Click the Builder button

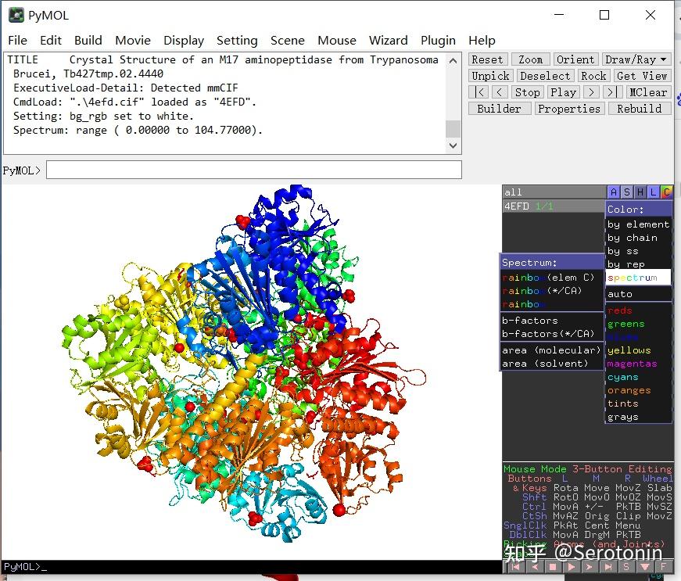(x=499, y=109)
